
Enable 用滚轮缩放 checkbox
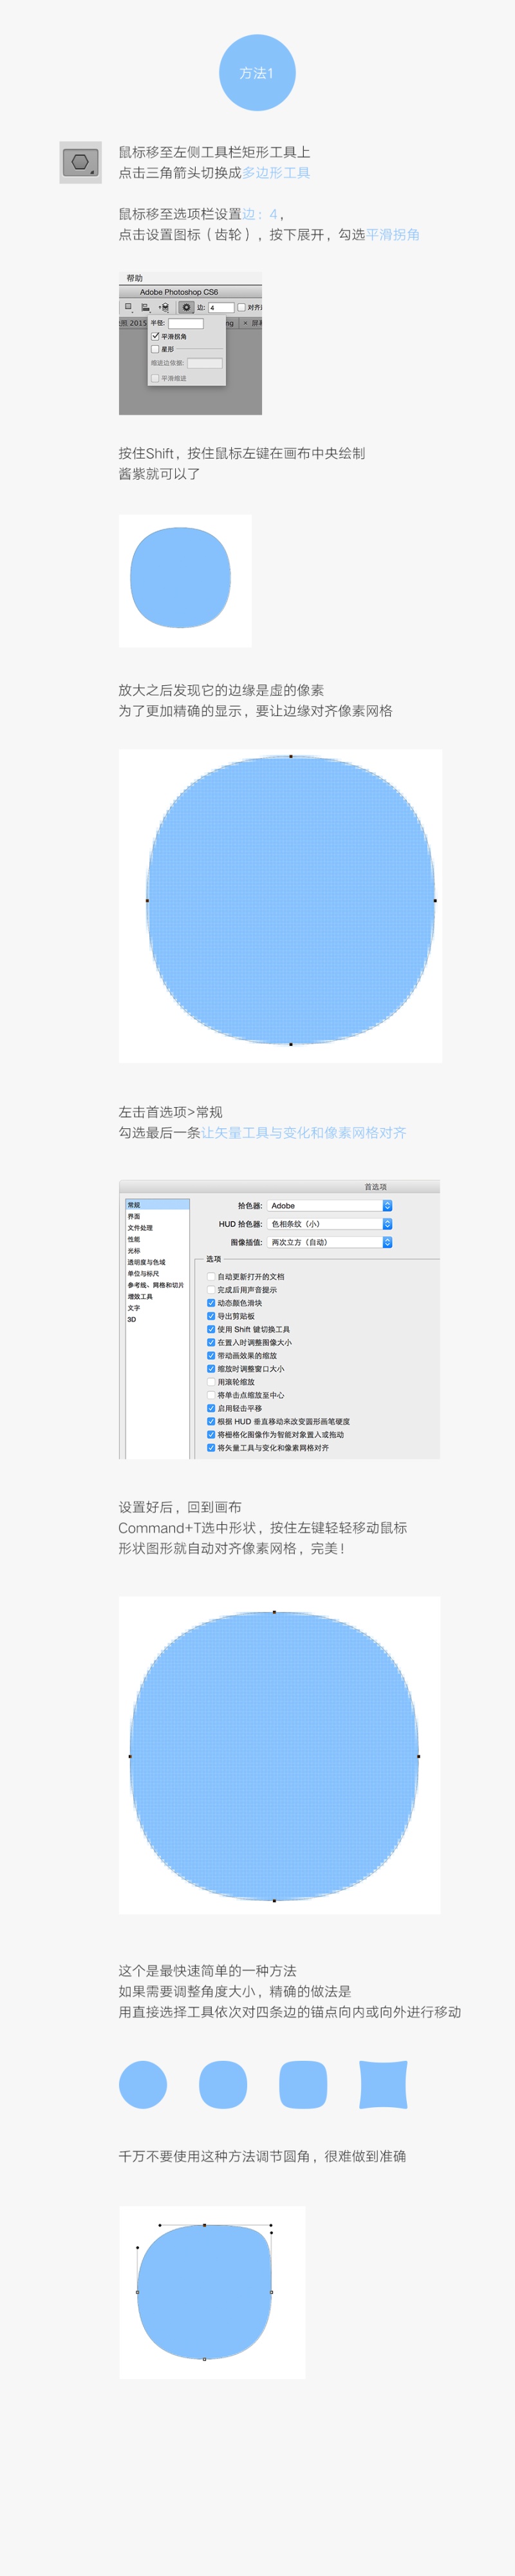(211, 1382)
